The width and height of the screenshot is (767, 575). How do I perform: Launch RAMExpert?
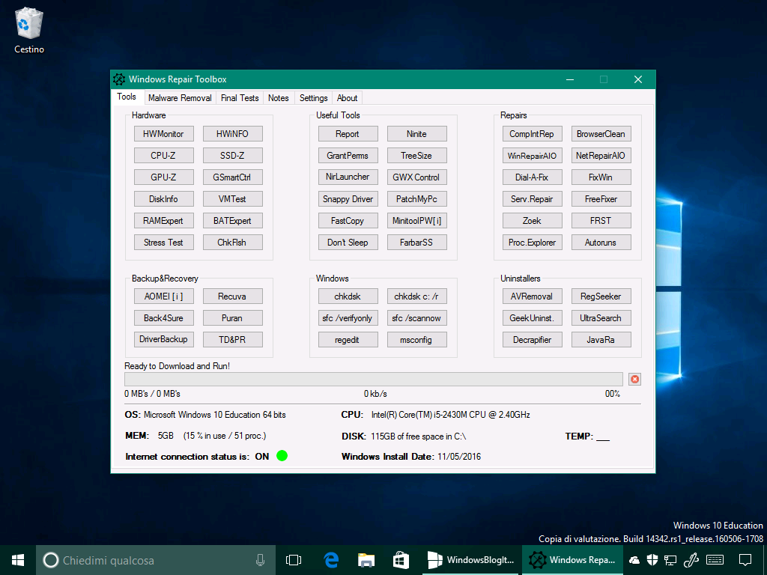[x=163, y=221]
